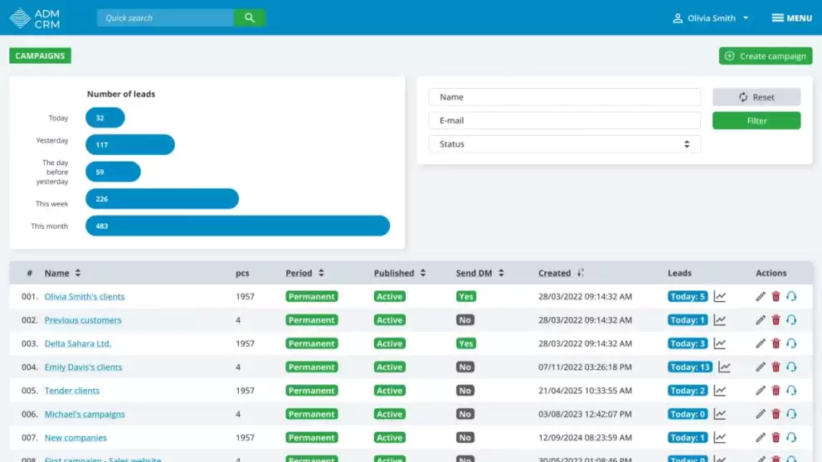Open the Delta Sahara Ltd. link

pyautogui.click(x=78, y=343)
